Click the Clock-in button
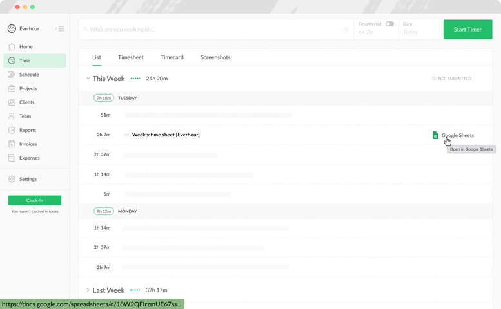Viewport: 501px width, 309px height. (35, 200)
